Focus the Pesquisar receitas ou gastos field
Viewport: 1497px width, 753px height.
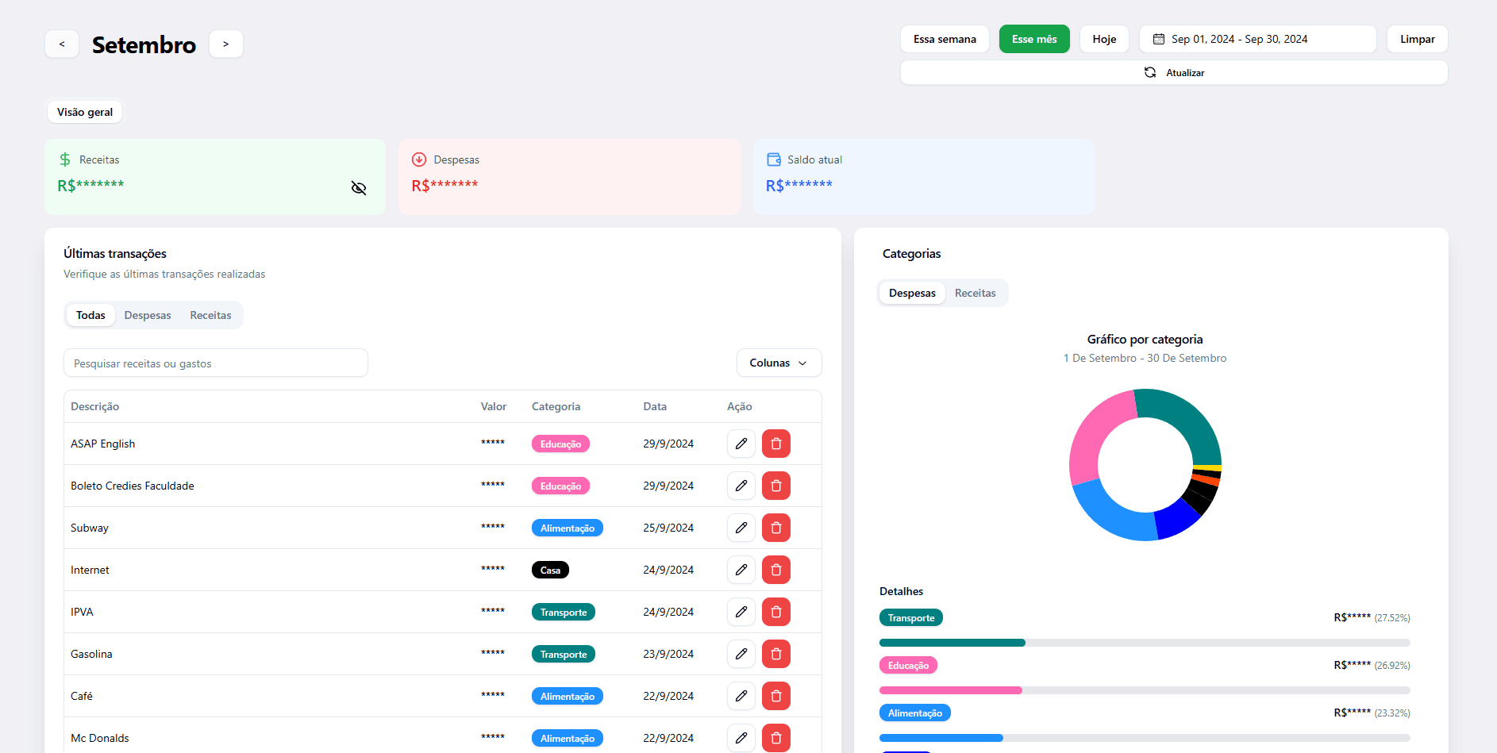216,363
